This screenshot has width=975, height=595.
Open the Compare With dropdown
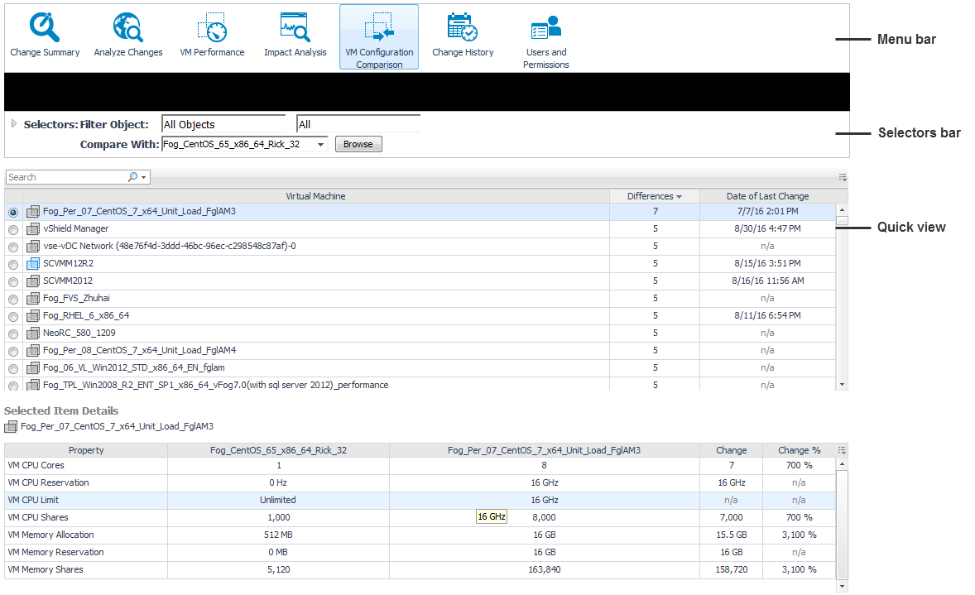point(322,144)
